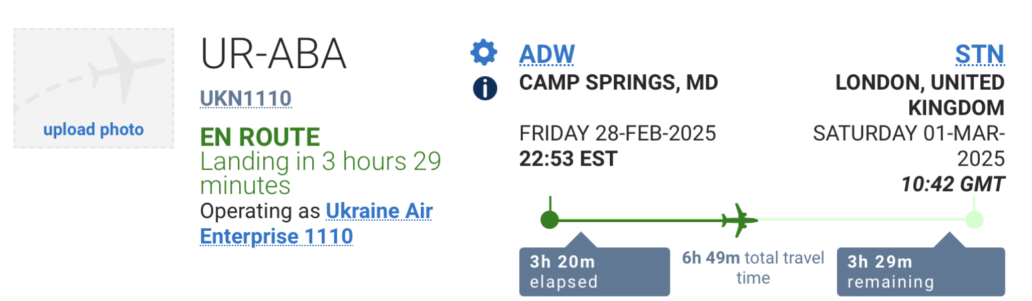This screenshot has width=1032, height=301.
Task: Click the dark green origin dot on the progress line
Action: 549,220
